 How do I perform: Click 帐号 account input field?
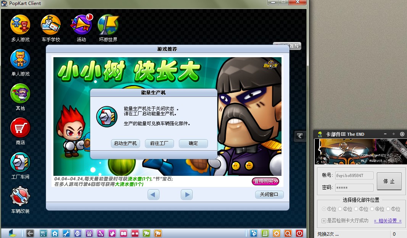coord(354,175)
